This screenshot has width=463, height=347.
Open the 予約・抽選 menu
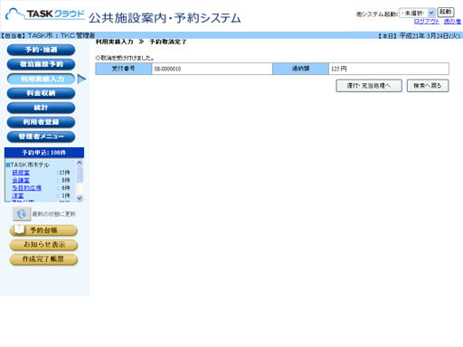pos(41,50)
